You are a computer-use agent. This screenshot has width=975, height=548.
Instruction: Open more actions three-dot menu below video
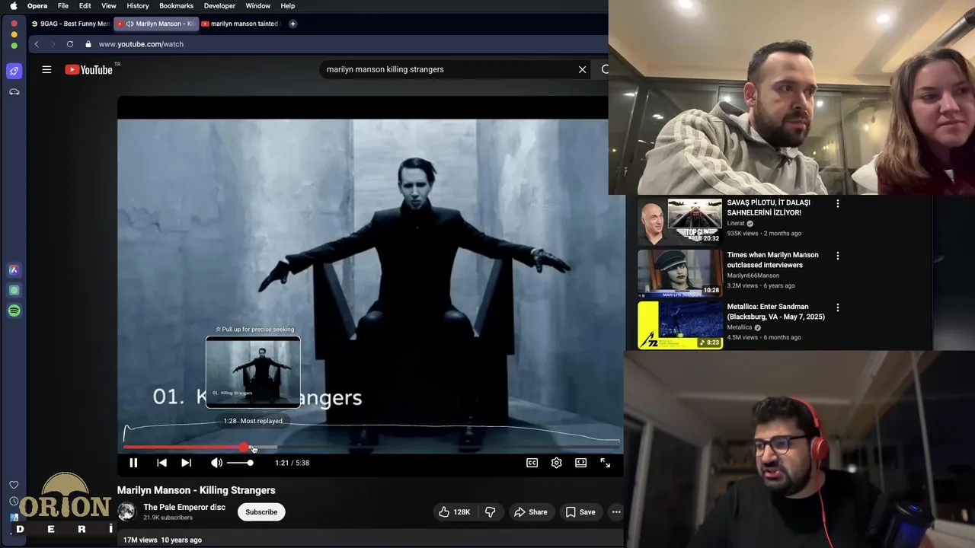(x=616, y=512)
